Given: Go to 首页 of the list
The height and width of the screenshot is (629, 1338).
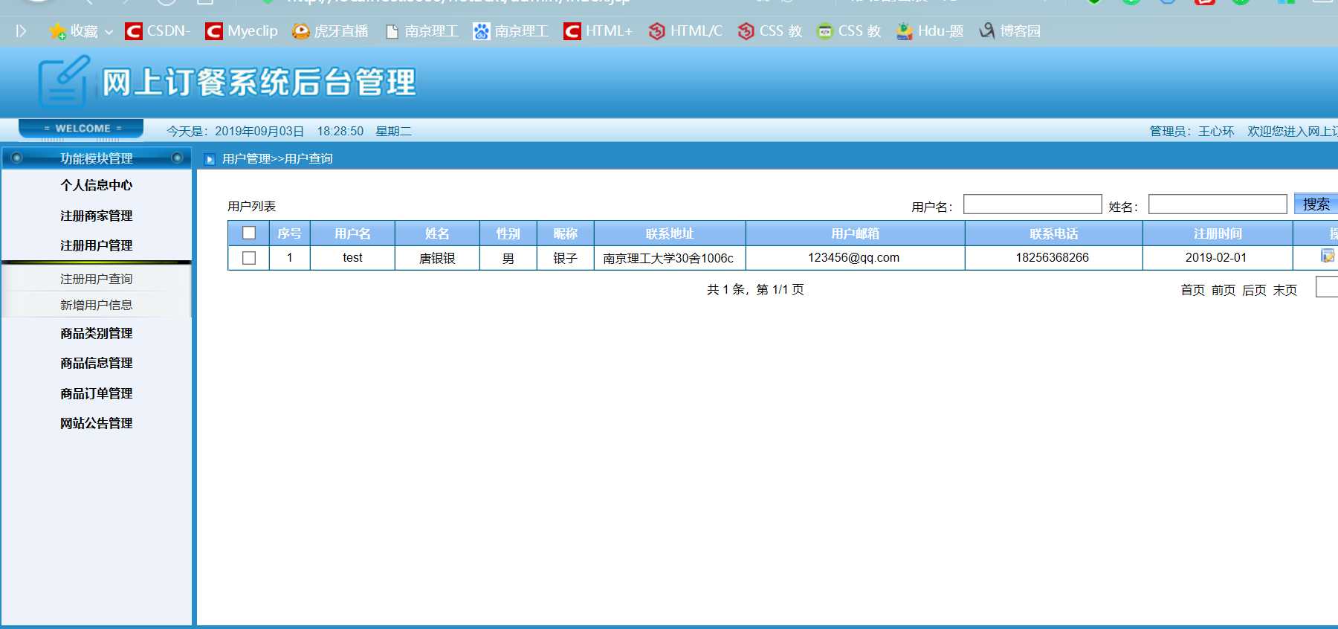Looking at the screenshot, I should click(x=1192, y=290).
